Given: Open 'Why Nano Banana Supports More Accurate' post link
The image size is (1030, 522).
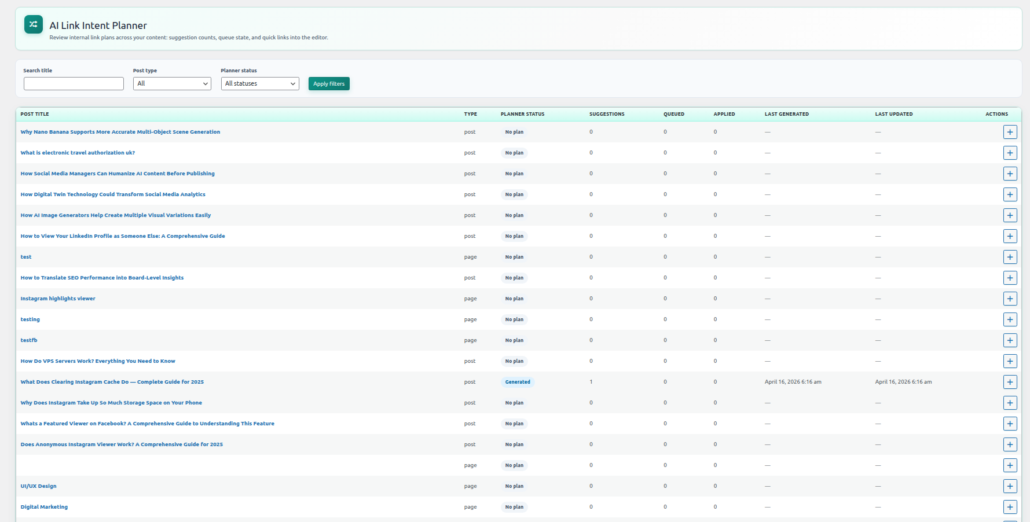Looking at the screenshot, I should [120, 132].
